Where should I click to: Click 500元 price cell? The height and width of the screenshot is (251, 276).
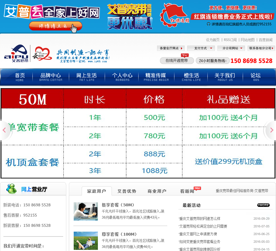[155, 118]
